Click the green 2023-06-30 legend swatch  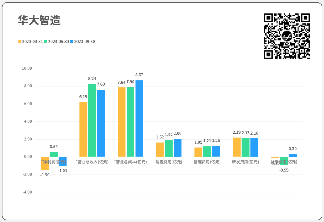46,42
